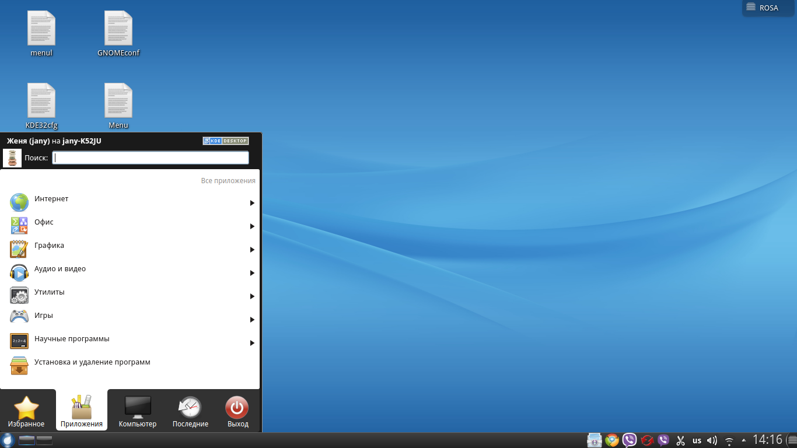
Task: Open Chrome from the system tray
Action: coord(612,440)
